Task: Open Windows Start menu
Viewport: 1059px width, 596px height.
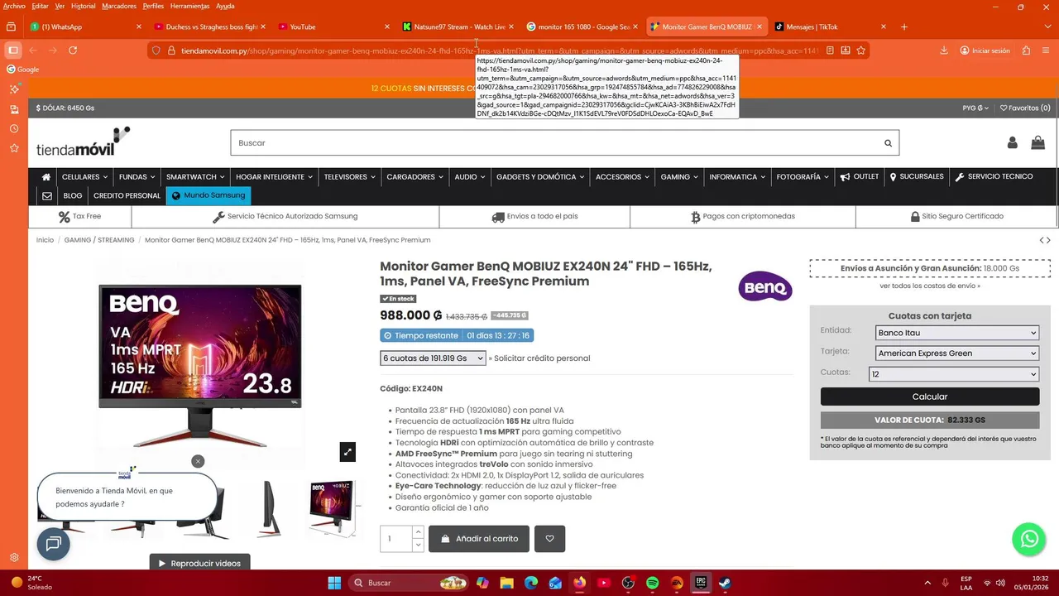Action: pos(334,583)
